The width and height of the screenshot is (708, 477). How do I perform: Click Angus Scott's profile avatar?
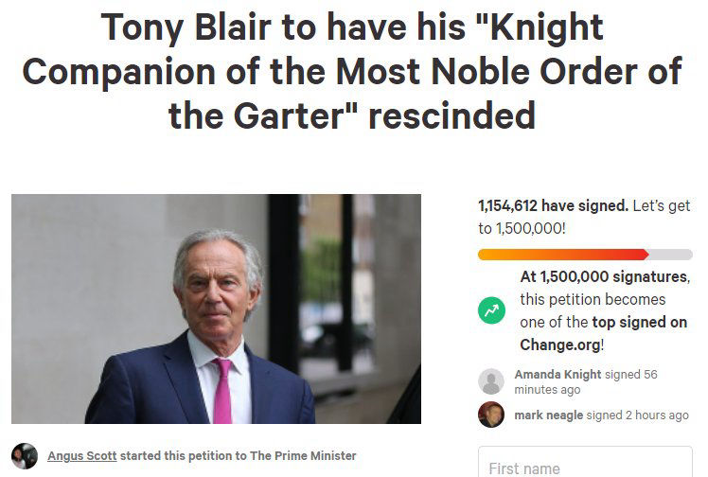coord(25,455)
